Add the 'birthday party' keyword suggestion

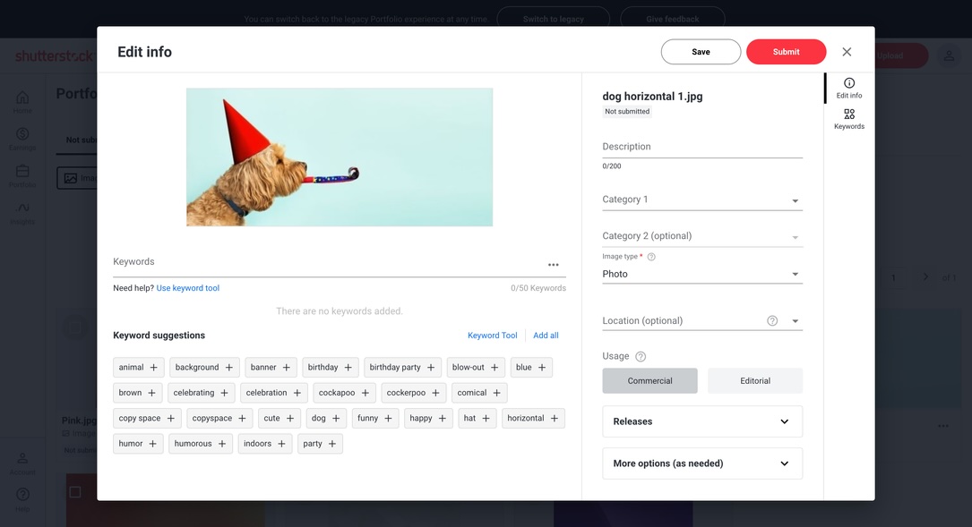[x=403, y=367]
